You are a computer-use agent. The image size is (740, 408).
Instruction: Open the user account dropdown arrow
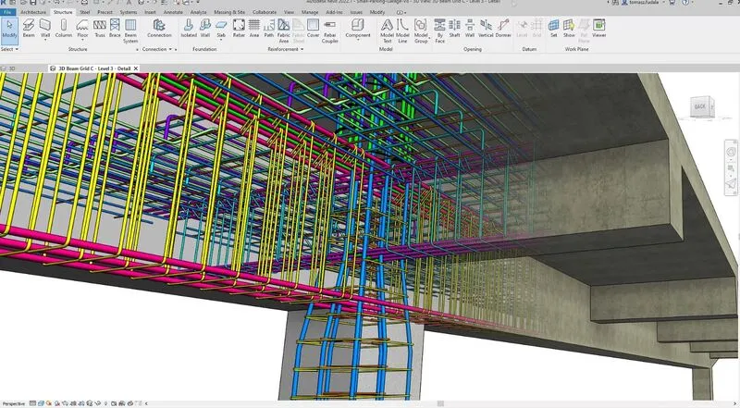(x=665, y=3)
